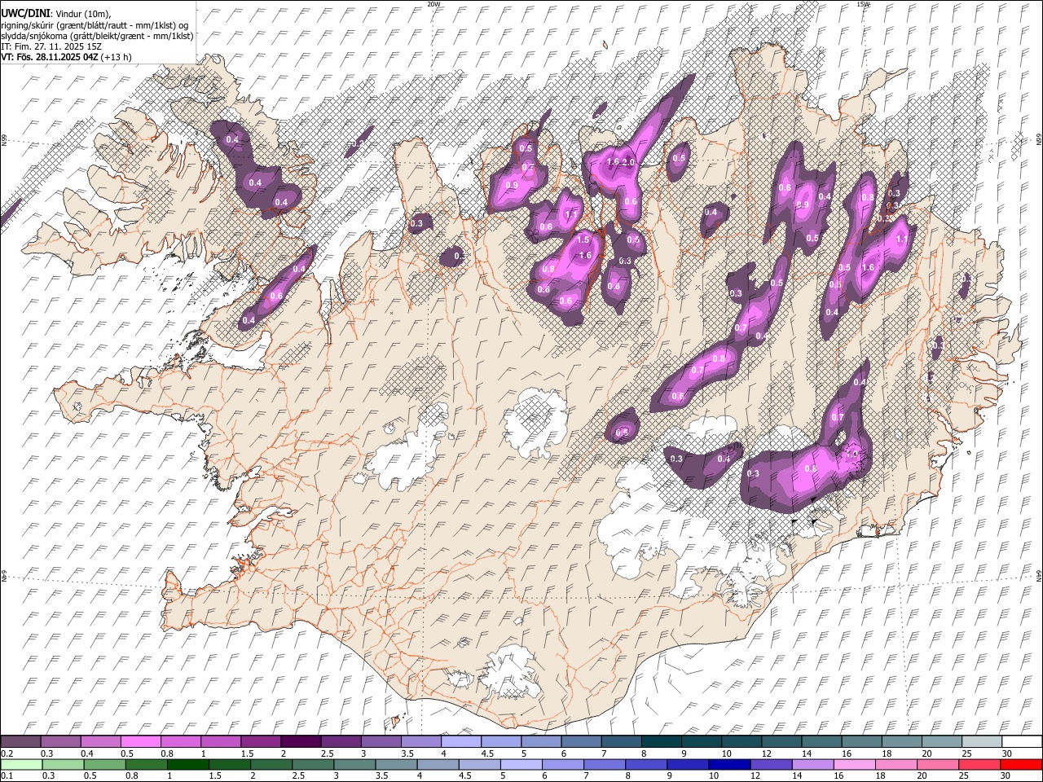
Task: Click the 1.5 purple snow legend swatch
Action: 261,742
